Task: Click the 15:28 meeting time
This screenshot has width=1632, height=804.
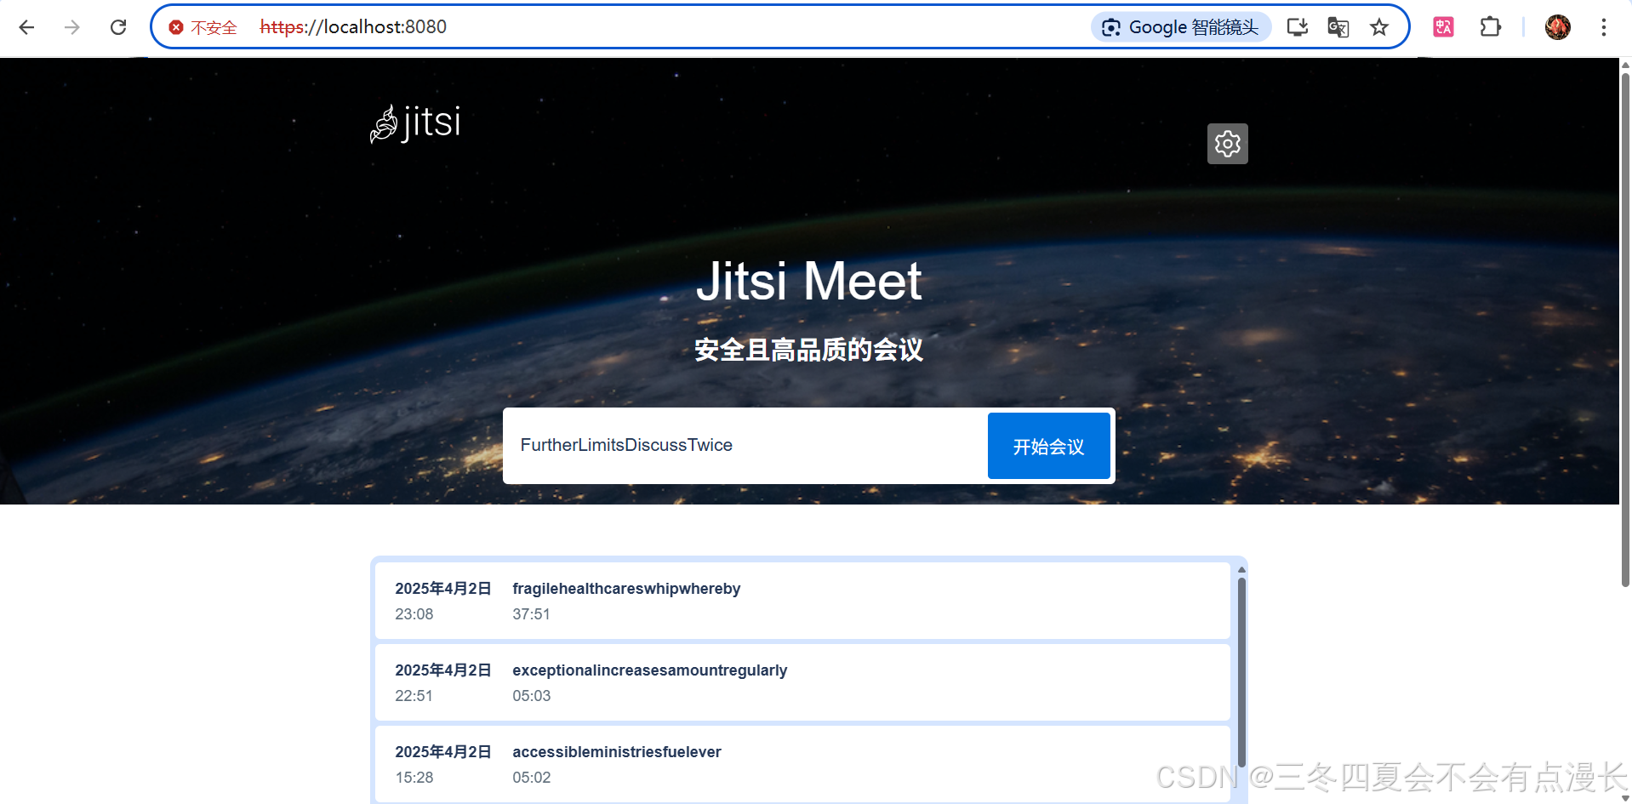Action: (414, 778)
